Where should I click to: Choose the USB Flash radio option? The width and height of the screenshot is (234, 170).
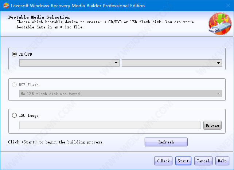tap(14, 85)
